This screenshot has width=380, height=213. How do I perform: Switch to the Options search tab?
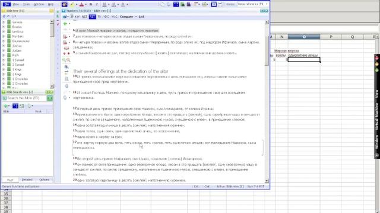click(x=44, y=180)
